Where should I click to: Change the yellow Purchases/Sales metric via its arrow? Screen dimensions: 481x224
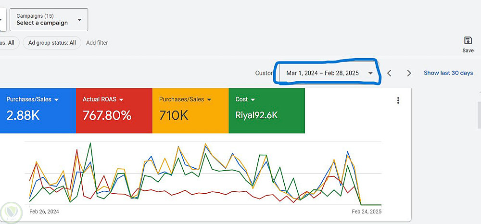coord(209,100)
